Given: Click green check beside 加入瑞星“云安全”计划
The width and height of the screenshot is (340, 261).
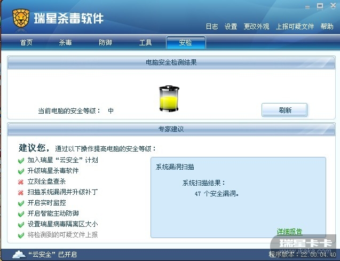Looking at the screenshot, I should pos(21,161).
